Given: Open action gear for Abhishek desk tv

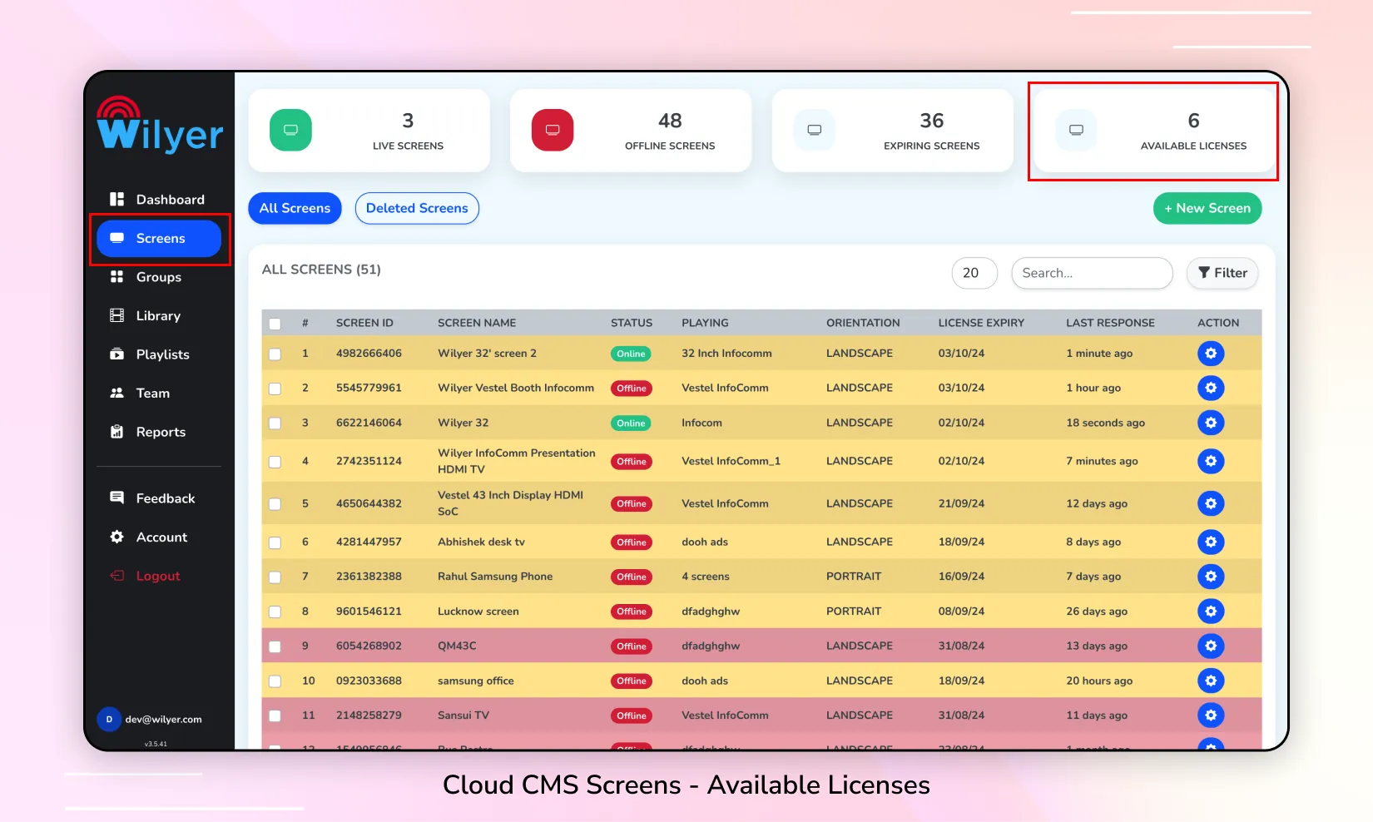Looking at the screenshot, I should pos(1211,542).
